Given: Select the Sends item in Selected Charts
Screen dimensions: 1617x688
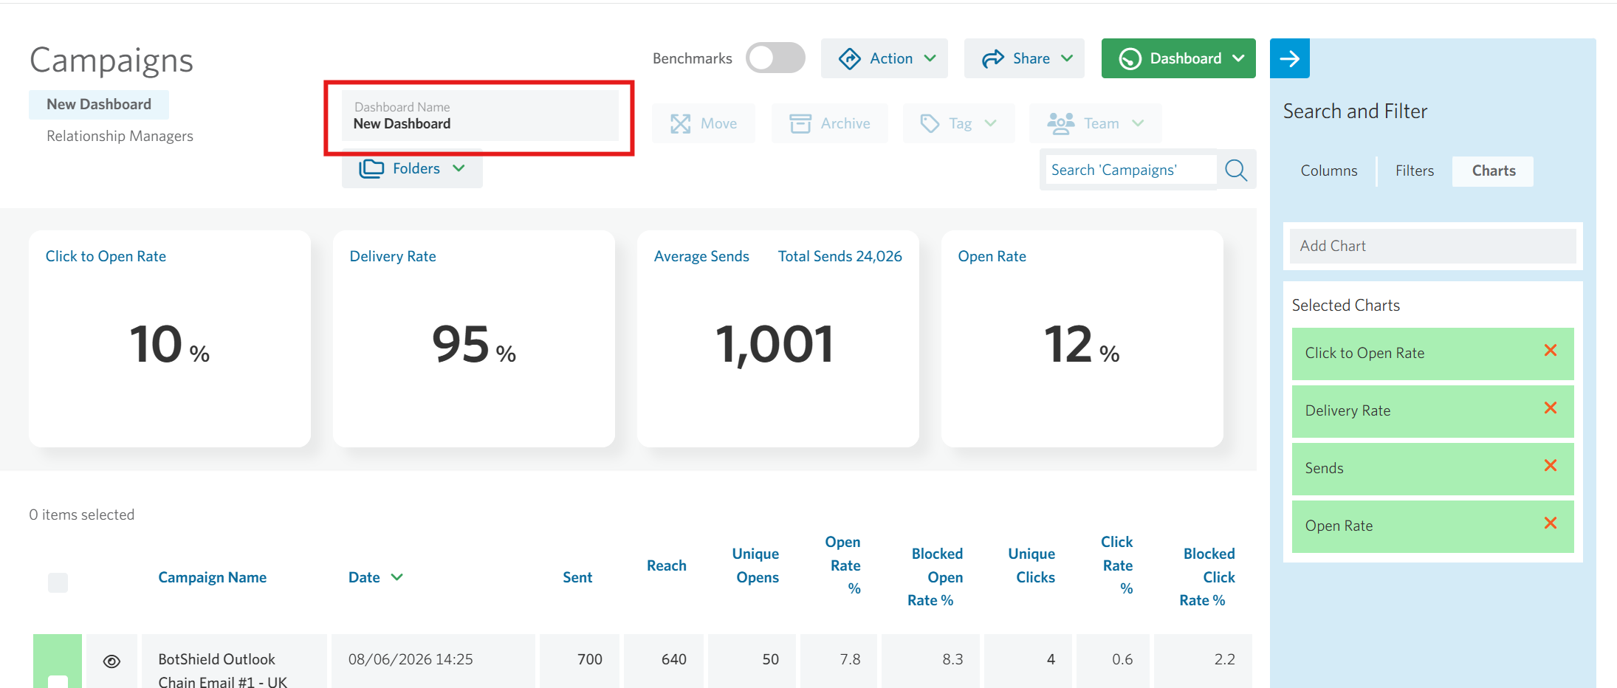Looking at the screenshot, I should [1432, 469].
